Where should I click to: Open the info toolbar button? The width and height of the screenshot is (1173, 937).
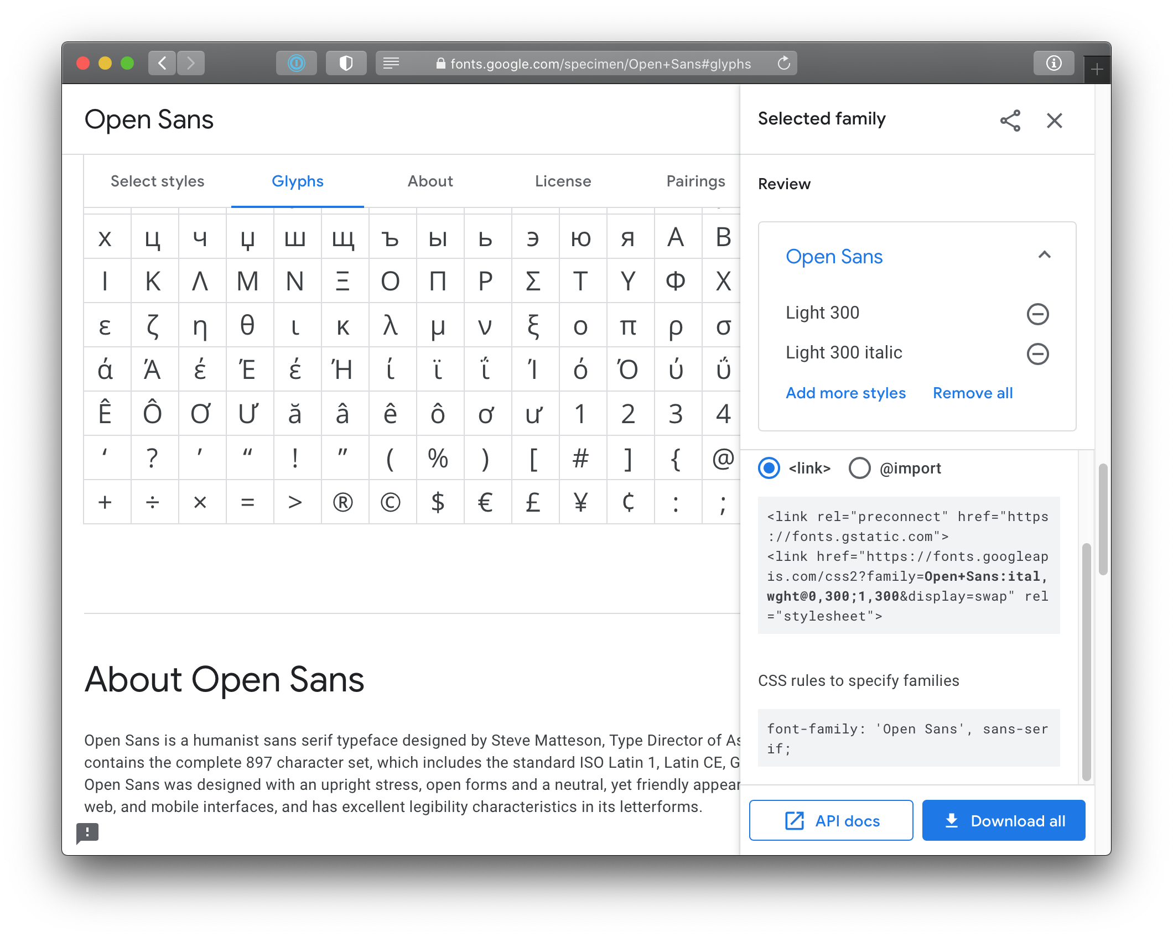1053,63
